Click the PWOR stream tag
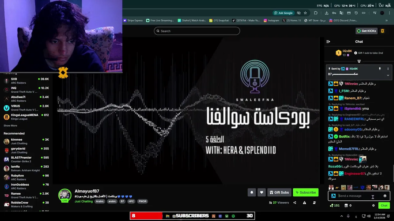This screenshot has height=221, width=394. (x=143, y=201)
